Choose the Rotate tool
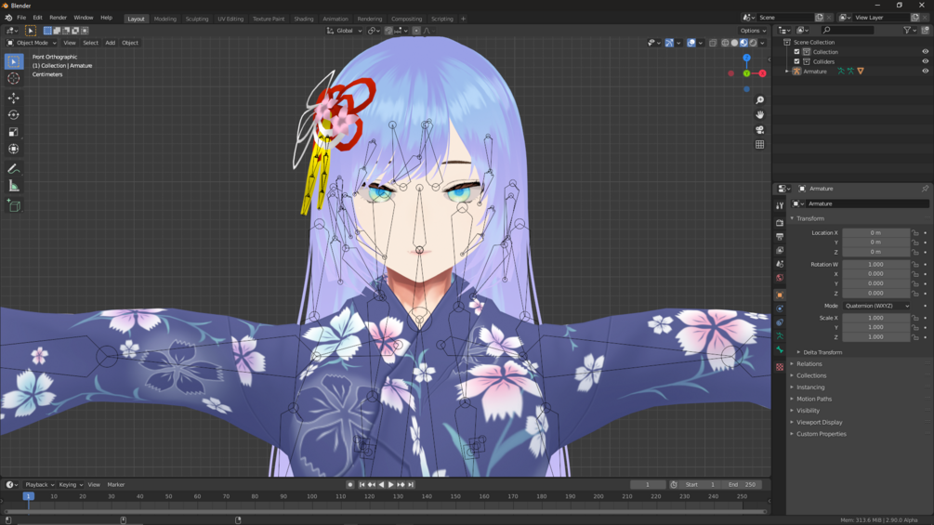 click(14, 115)
